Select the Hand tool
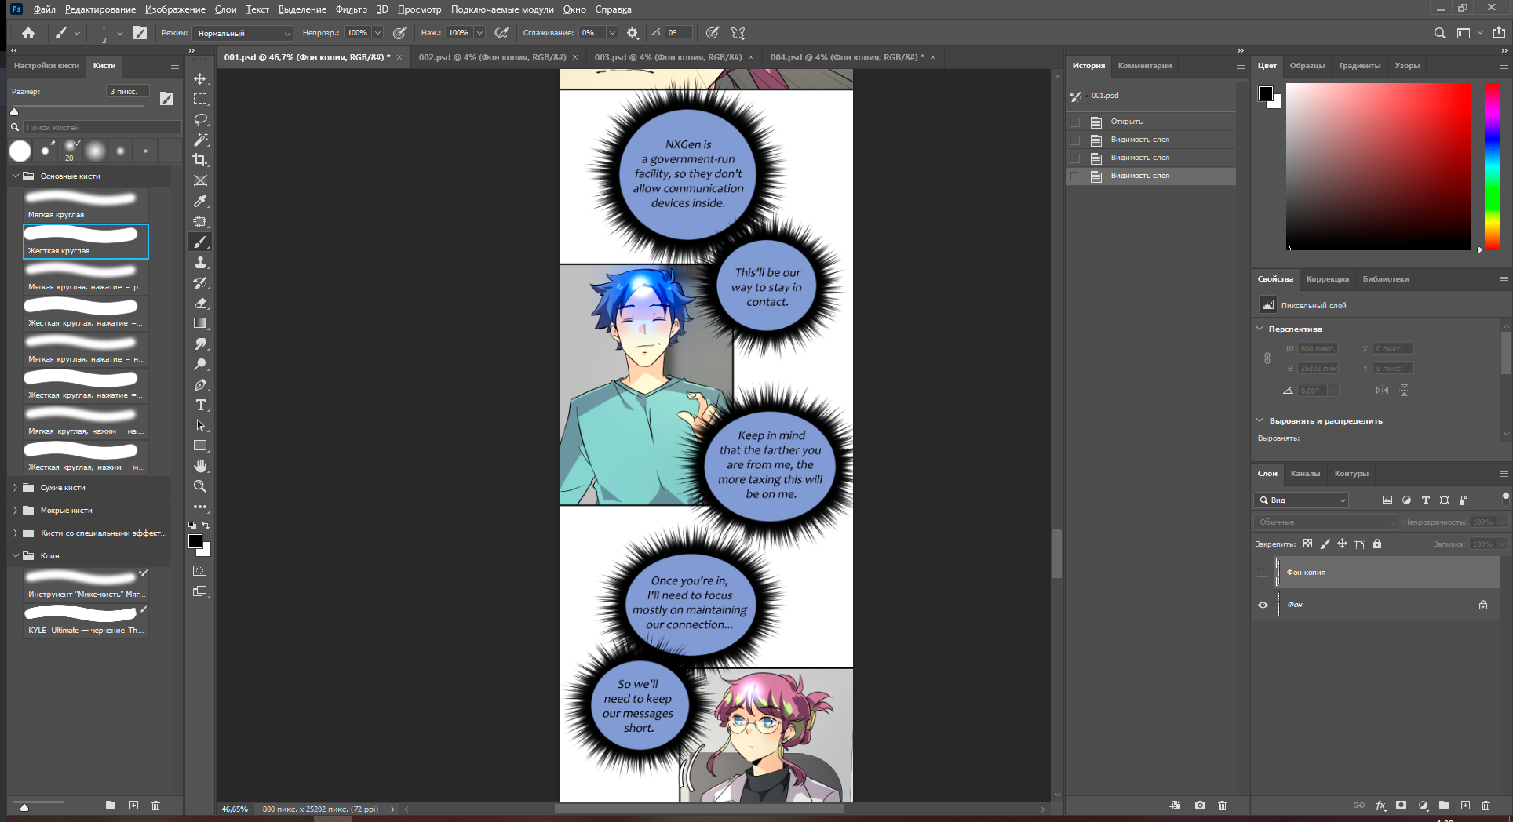 (x=200, y=466)
